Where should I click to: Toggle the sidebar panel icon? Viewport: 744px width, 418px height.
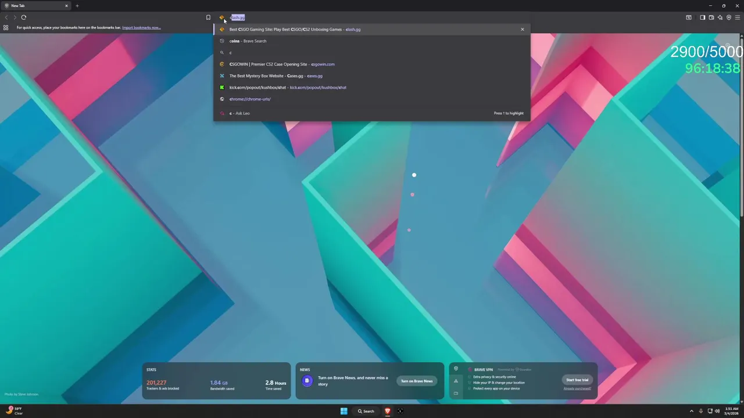click(702, 17)
